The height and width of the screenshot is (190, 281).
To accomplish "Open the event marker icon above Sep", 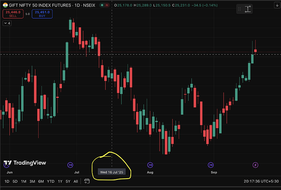I will pyautogui.click(x=211, y=165).
